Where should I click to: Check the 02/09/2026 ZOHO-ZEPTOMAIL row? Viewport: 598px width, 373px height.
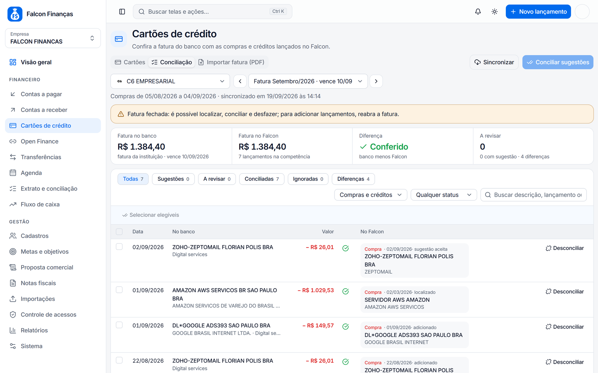[119, 246]
